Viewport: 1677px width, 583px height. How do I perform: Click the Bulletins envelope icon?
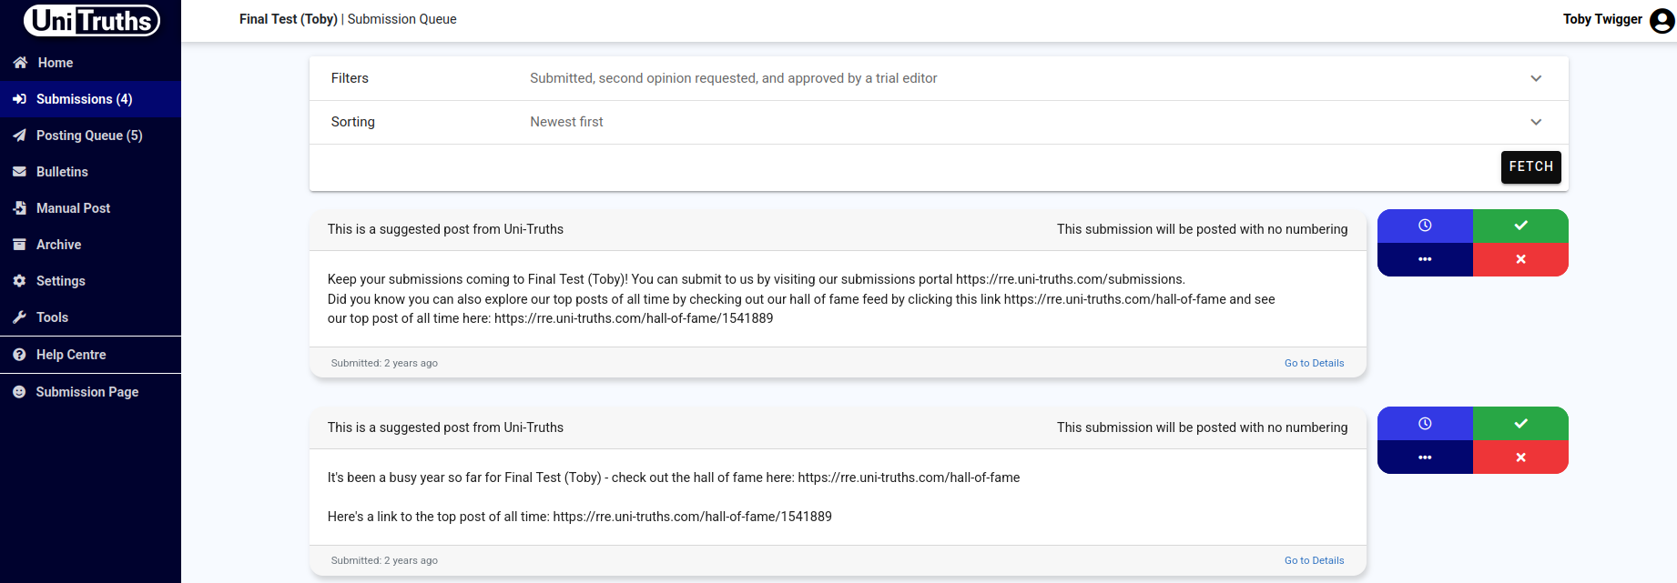[19, 172]
